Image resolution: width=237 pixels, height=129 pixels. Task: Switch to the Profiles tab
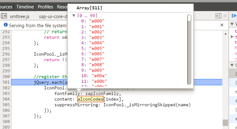pyautogui.click(x=45, y=7)
